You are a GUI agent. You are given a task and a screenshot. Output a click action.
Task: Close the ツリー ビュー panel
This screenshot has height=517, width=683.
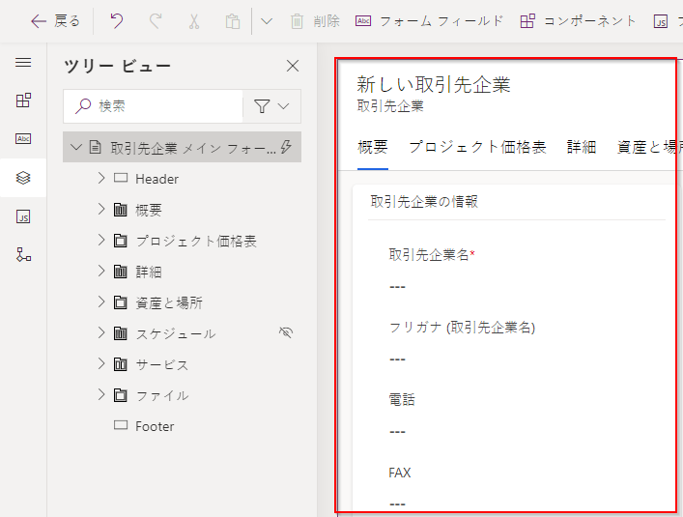[x=293, y=66]
